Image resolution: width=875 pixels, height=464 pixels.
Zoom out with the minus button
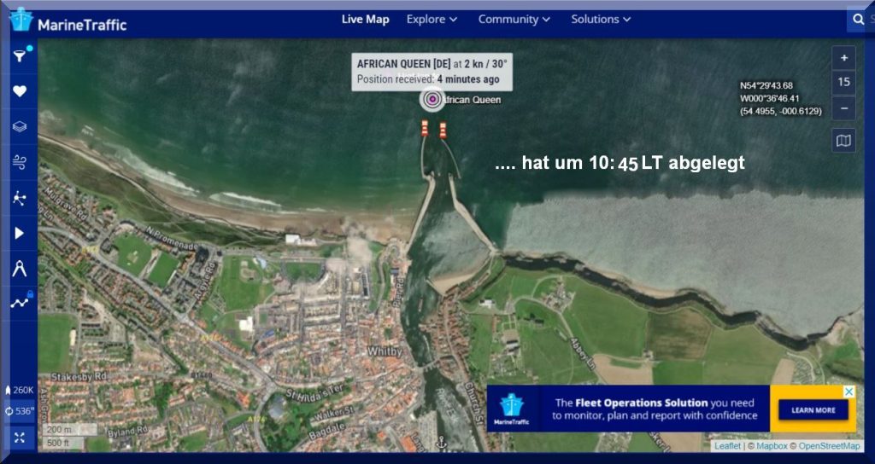tap(843, 107)
